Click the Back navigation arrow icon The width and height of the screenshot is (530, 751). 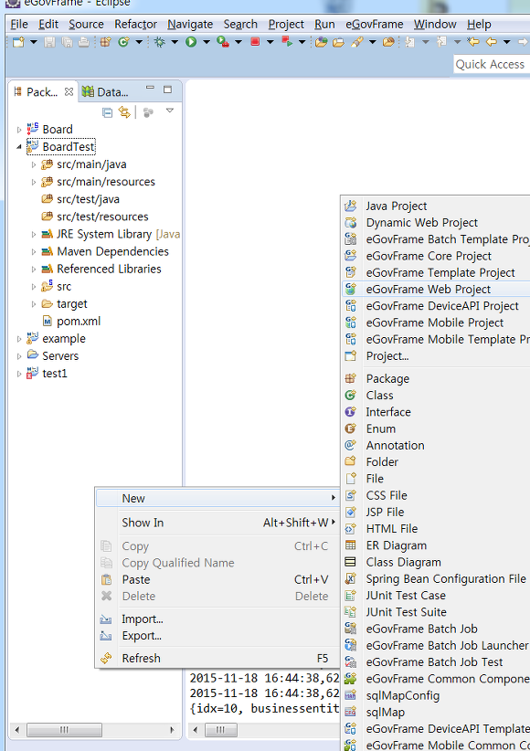coord(492,42)
